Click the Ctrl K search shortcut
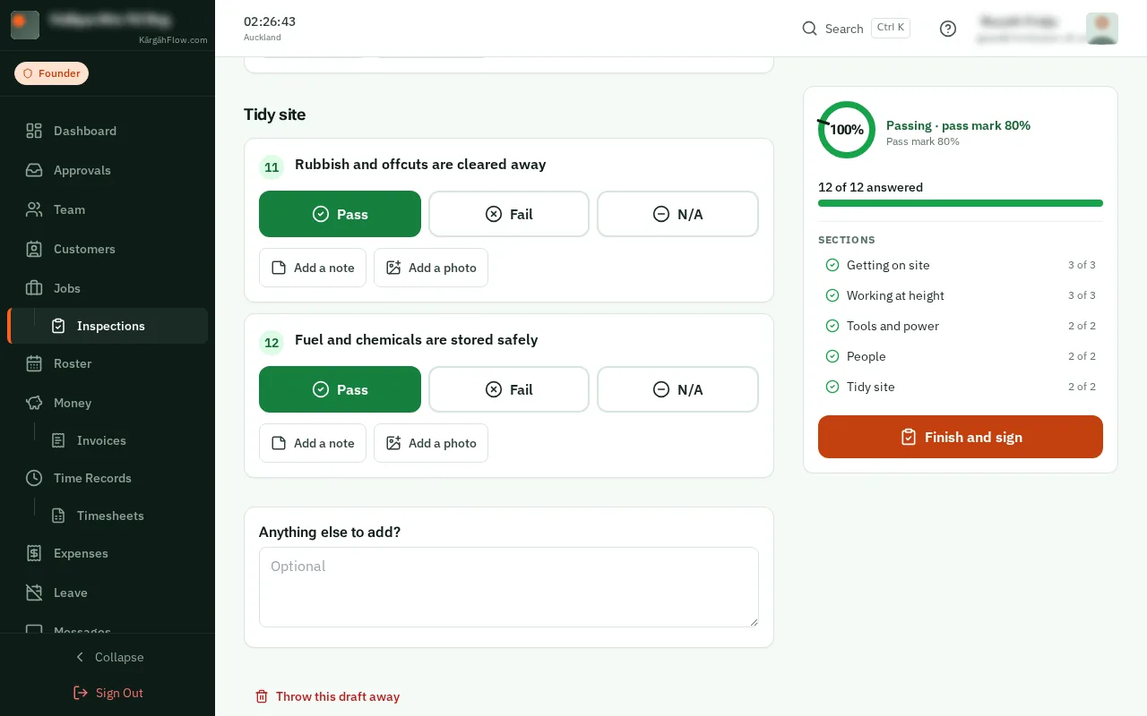This screenshot has height=716, width=1147. (891, 28)
